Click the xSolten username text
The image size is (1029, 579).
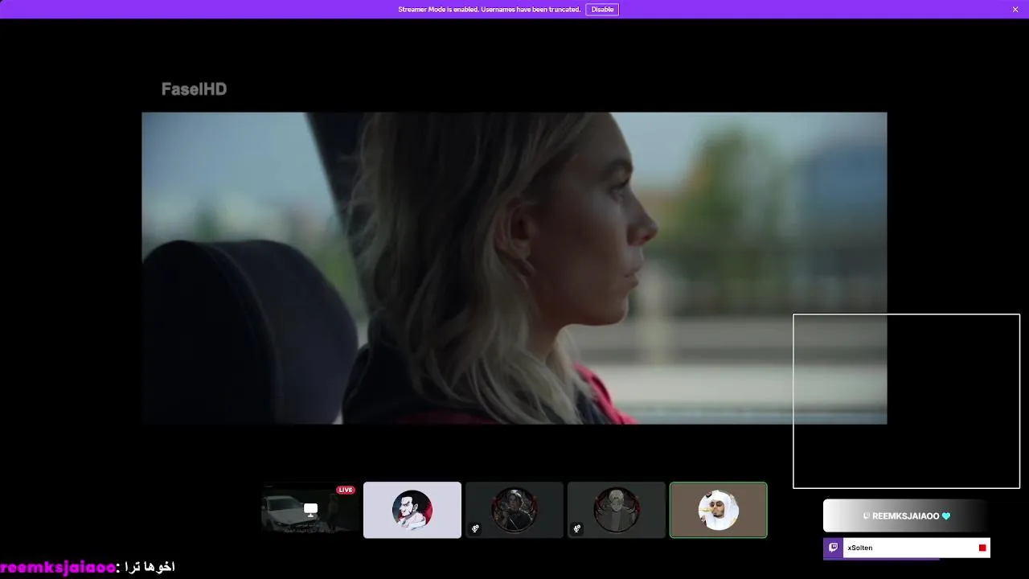point(860,548)
